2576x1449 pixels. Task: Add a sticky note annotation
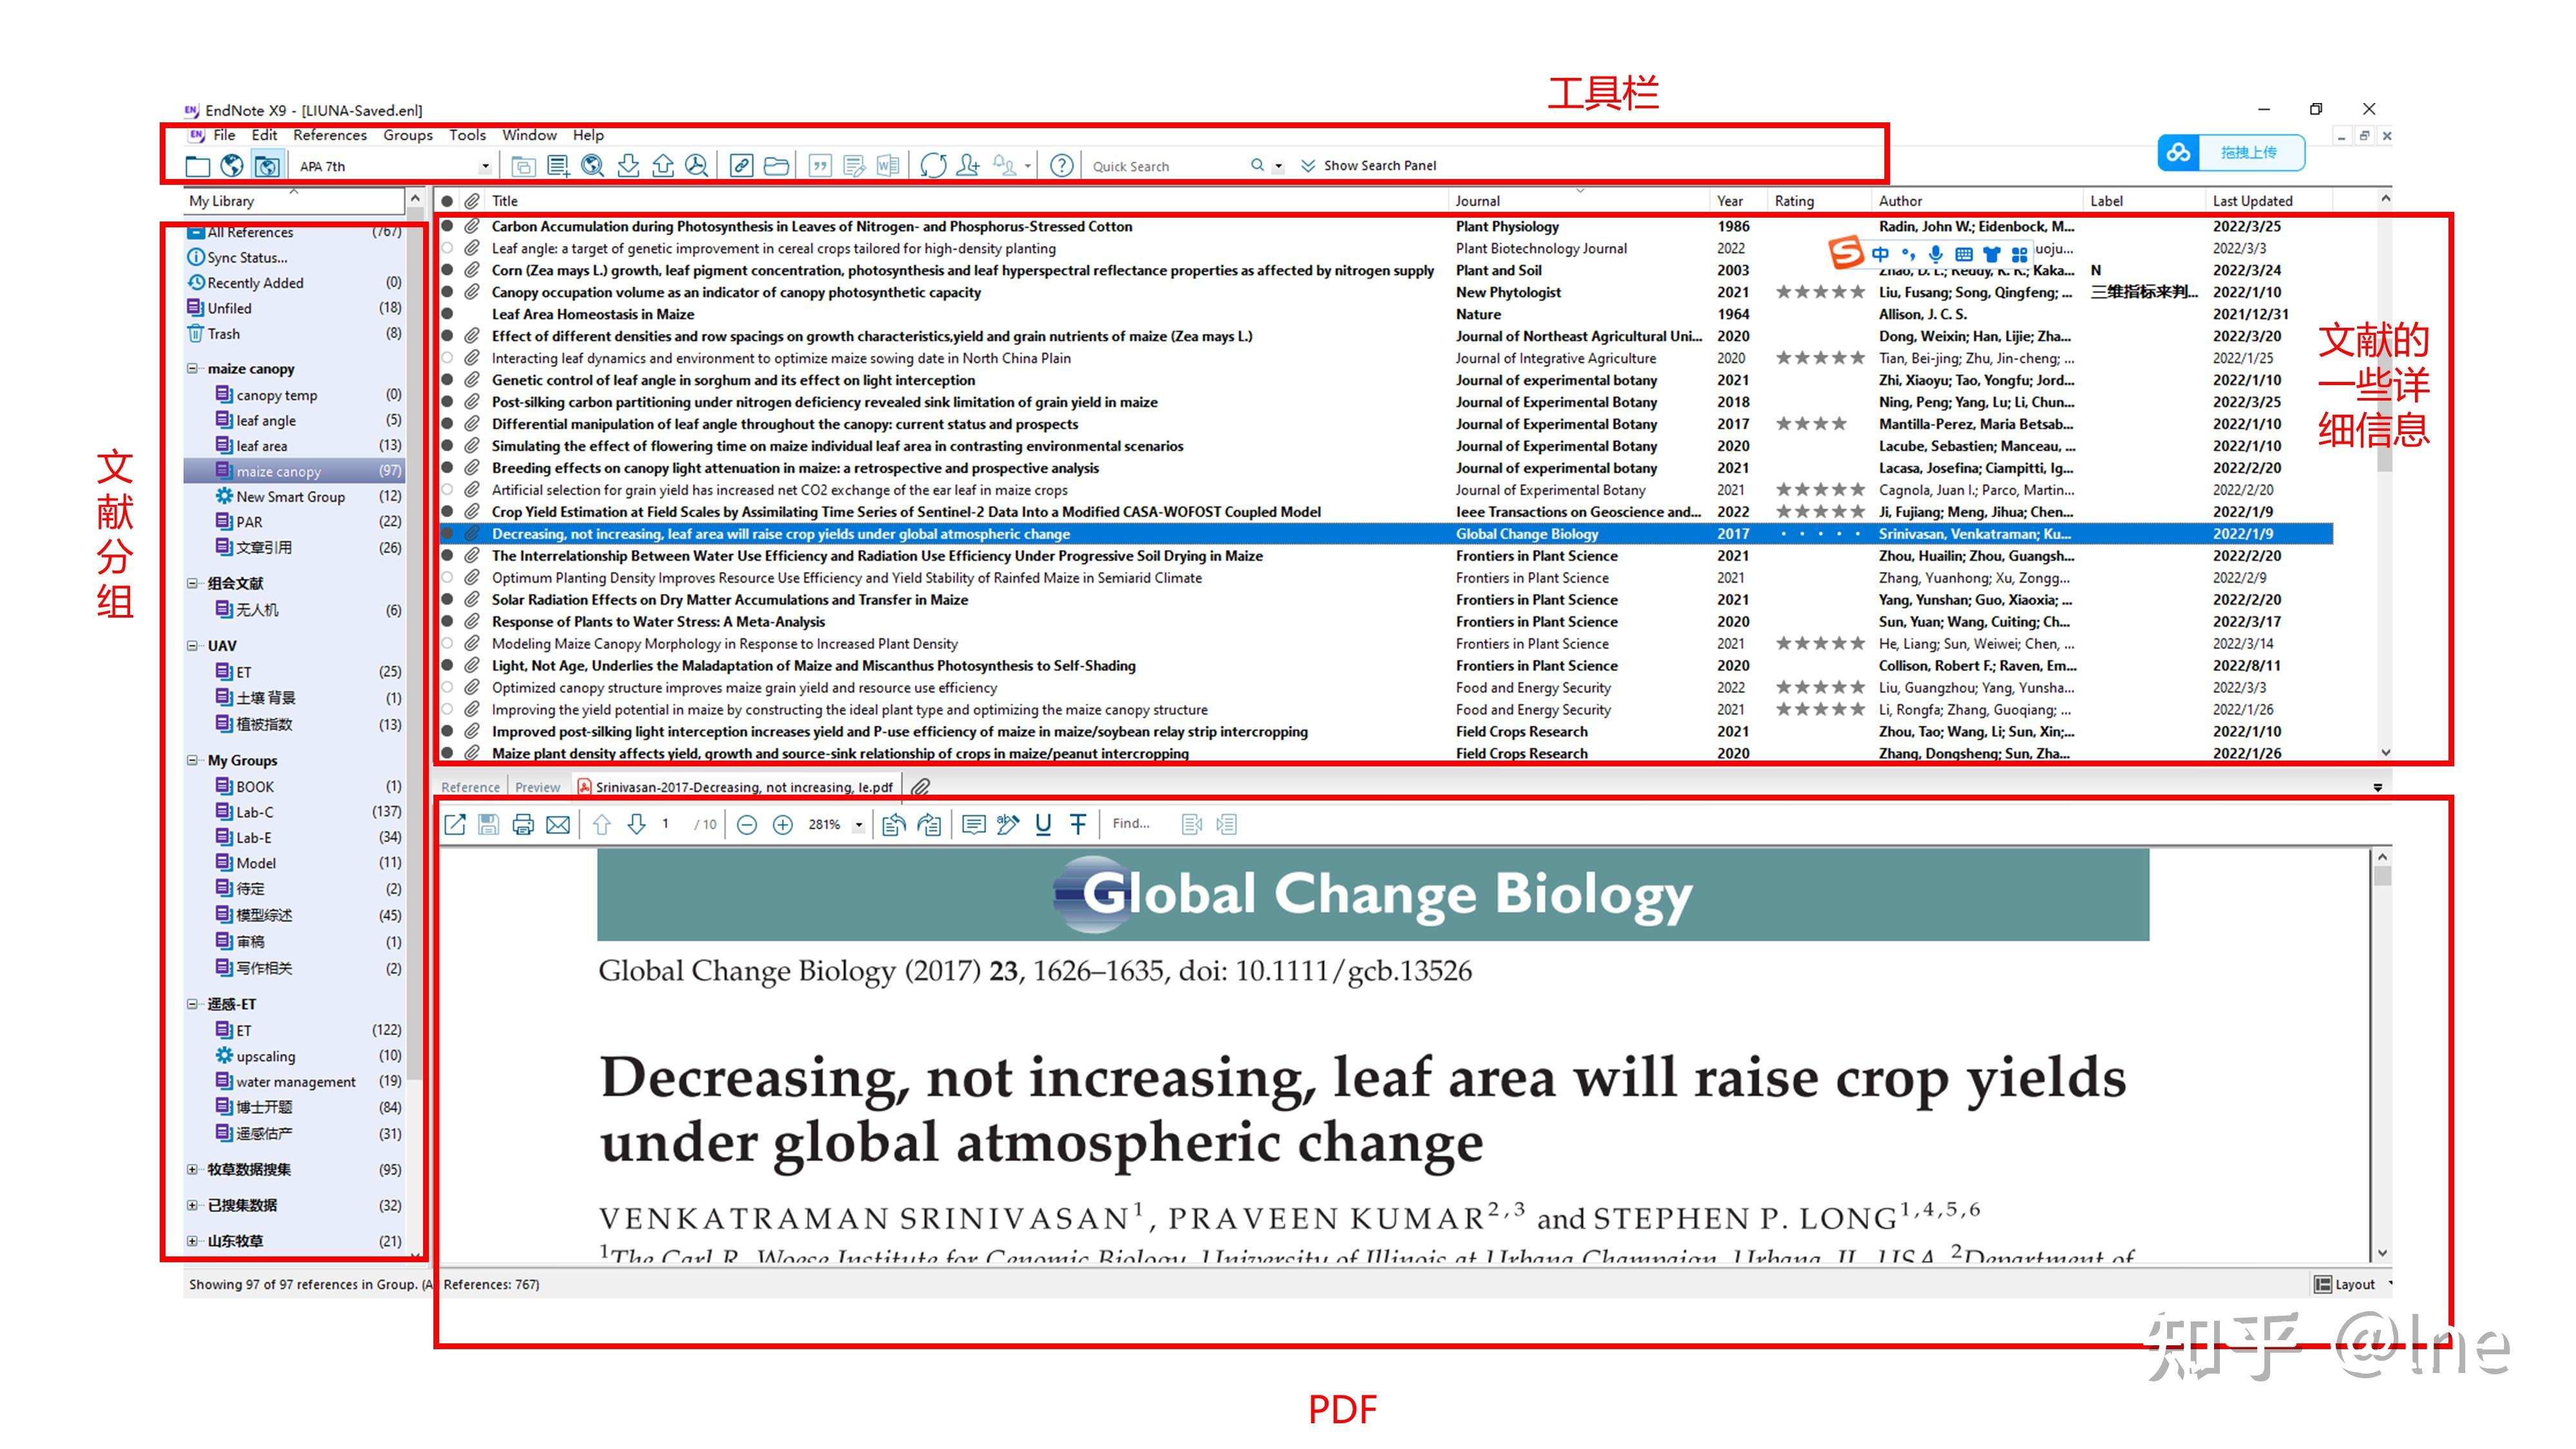(974, 824)
